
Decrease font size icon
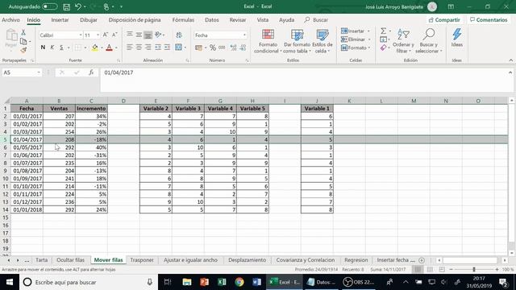pos(114,35)
